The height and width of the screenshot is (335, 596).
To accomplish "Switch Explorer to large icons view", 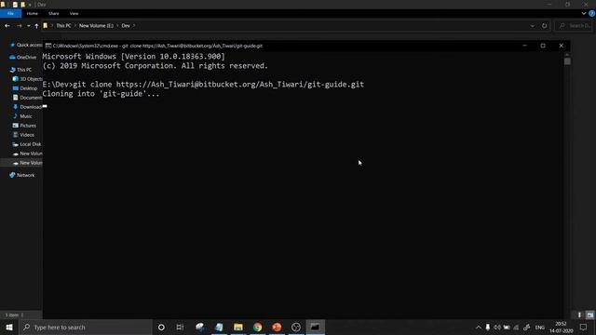I will click(589, 315).
